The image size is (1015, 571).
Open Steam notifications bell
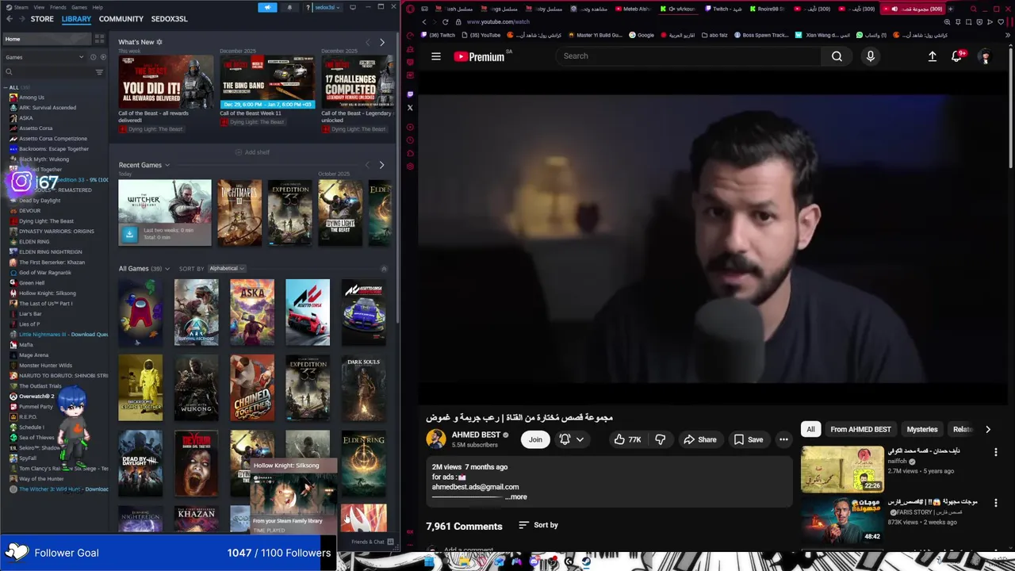tap(289, 7)
